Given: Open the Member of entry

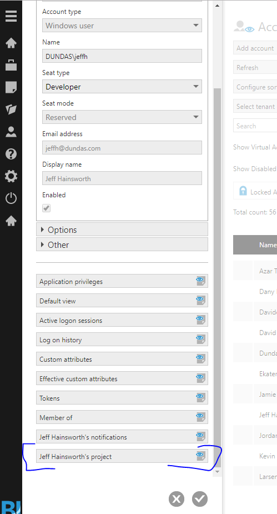Looking at the screenshot, I should click(x=122, y=417).
